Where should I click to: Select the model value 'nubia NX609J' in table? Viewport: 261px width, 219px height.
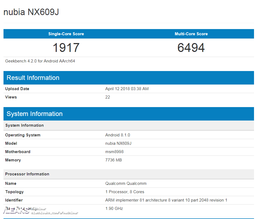click(x=118, y=143)
